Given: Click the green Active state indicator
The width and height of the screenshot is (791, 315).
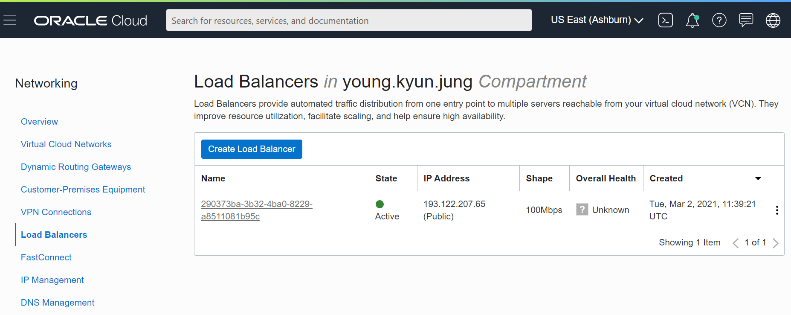Looking at the screenshot, I should click(x=380, y=204).
